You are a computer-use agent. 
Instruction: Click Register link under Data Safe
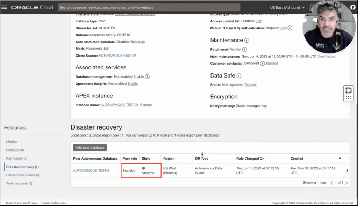(x=250, y=85)
